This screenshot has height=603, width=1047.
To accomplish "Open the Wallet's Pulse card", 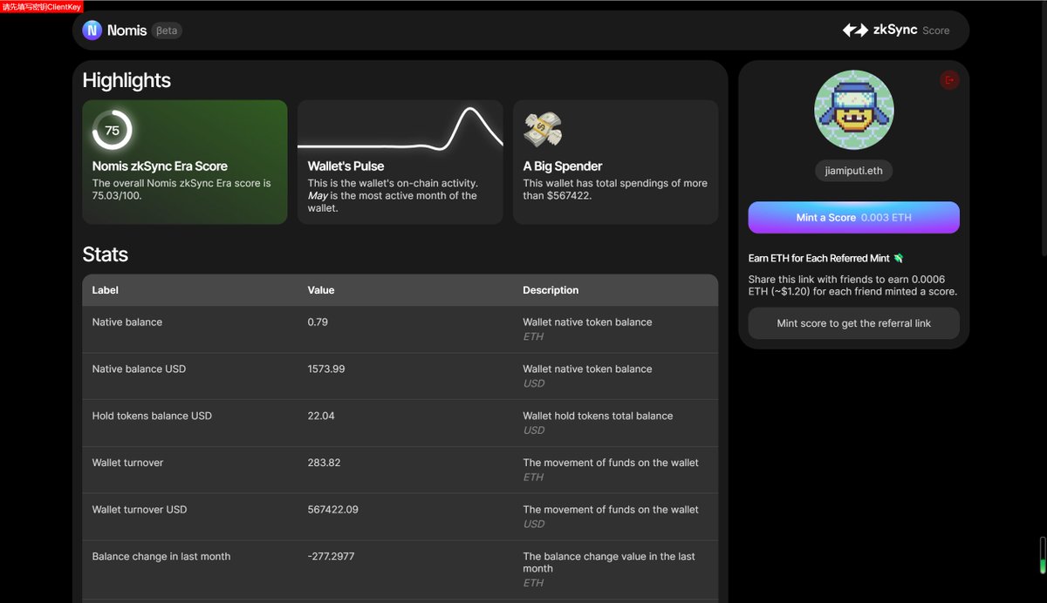I will point(400,162).
